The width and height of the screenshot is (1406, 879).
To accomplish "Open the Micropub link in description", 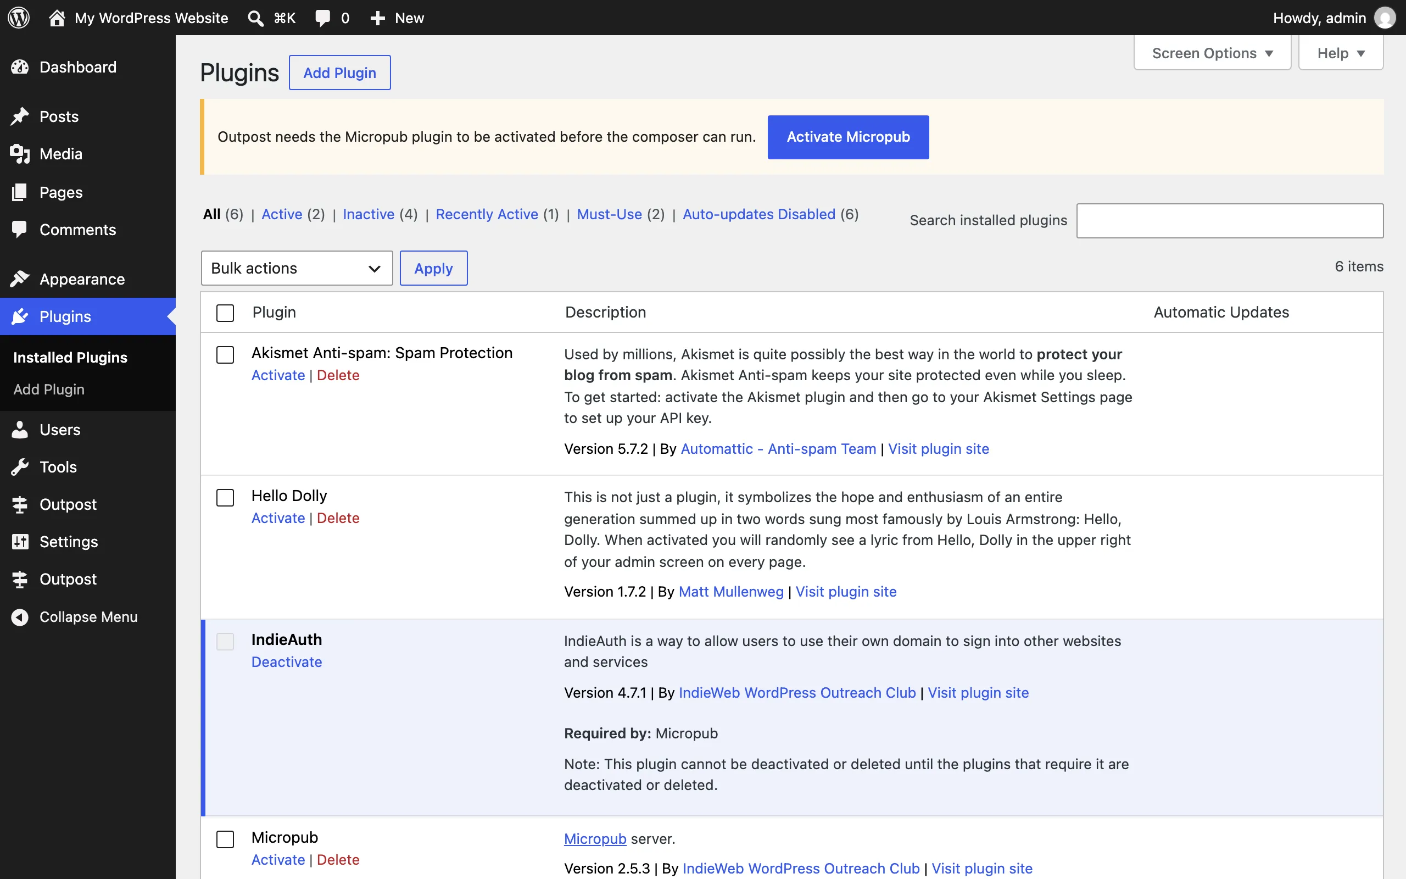I will (x=595, y=839).
